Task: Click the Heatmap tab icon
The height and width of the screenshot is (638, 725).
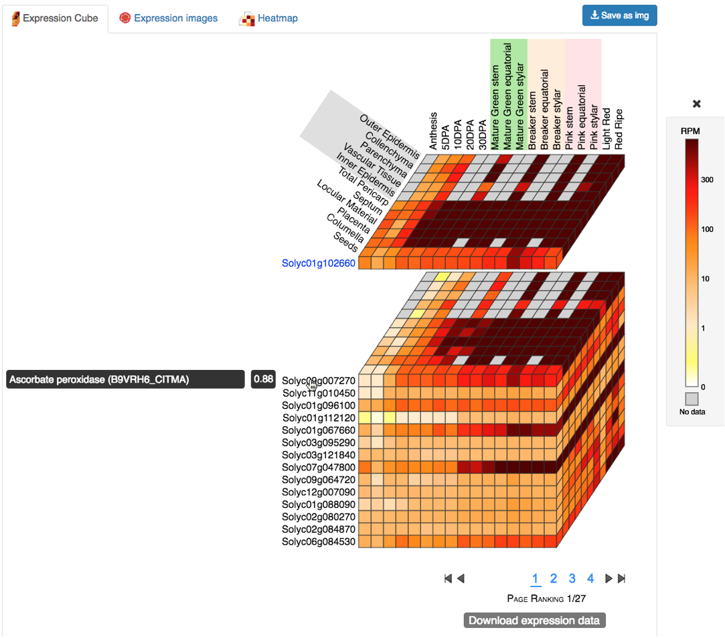Action: coord(247,19)
